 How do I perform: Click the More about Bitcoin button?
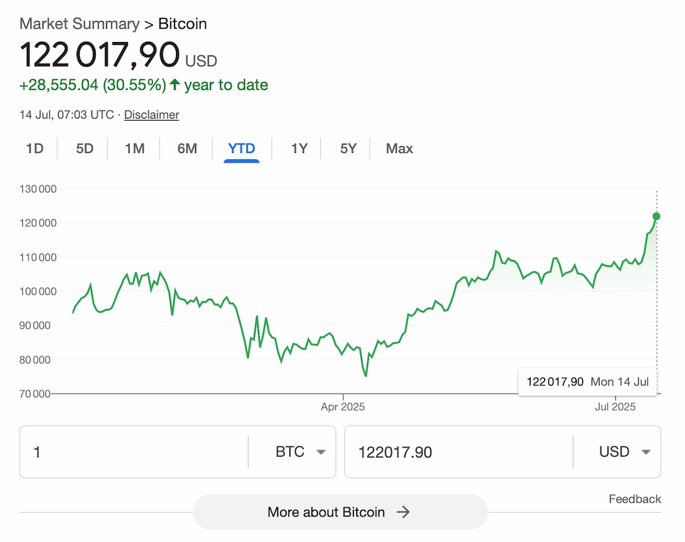tap(326, 512)
